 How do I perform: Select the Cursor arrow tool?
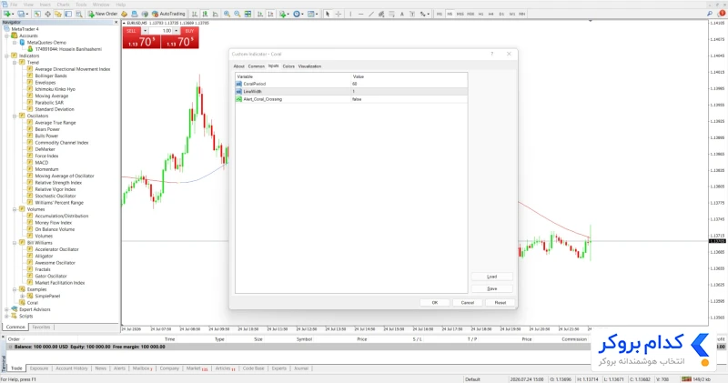pyautogui.click(x=328, y=14)
